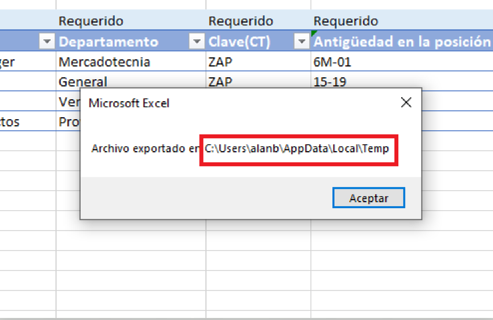The image size is (493, 320).
Task: Select the Antigüedad en la posición header
Action: coord(402,41)
